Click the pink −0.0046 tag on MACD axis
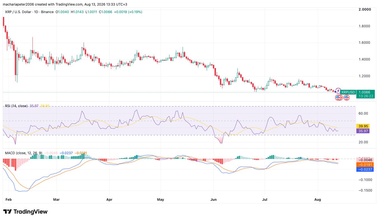This screenshot has height=220, width=379. pyautogui.click(x=365, y=160)
